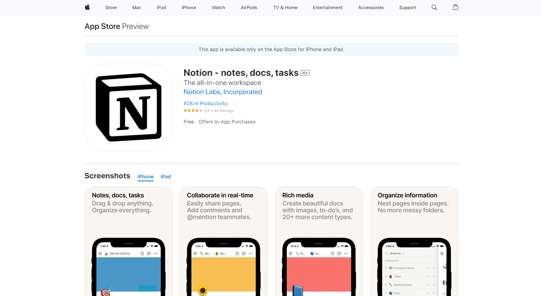Open the Mac menu item
Screen dimensions: 541x296
click(137, 8)
